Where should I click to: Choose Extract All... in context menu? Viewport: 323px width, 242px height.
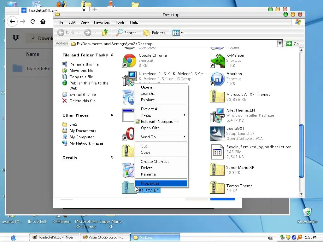point(161,109)
